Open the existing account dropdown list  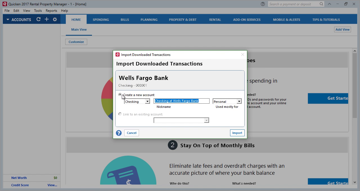pyautogui.click(x=206, y=120)
